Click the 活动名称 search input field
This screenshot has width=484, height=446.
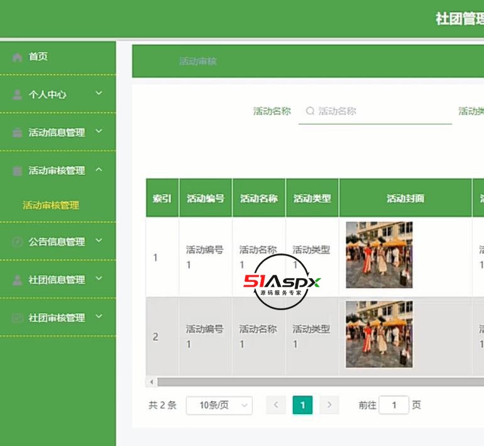click(x=375, y=111)
